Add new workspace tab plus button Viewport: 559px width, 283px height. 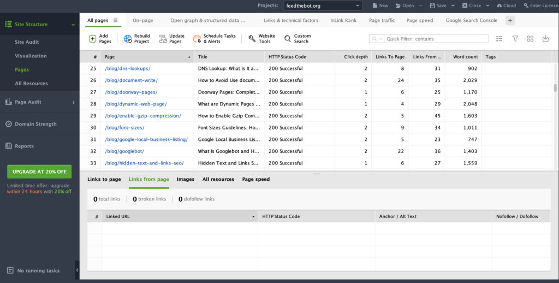tap(510, 20)
